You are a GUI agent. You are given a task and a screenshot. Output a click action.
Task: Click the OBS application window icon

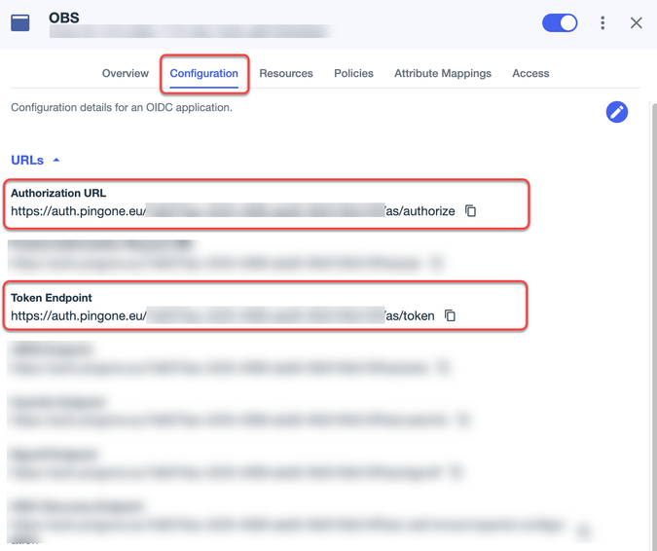click(20, 22)
